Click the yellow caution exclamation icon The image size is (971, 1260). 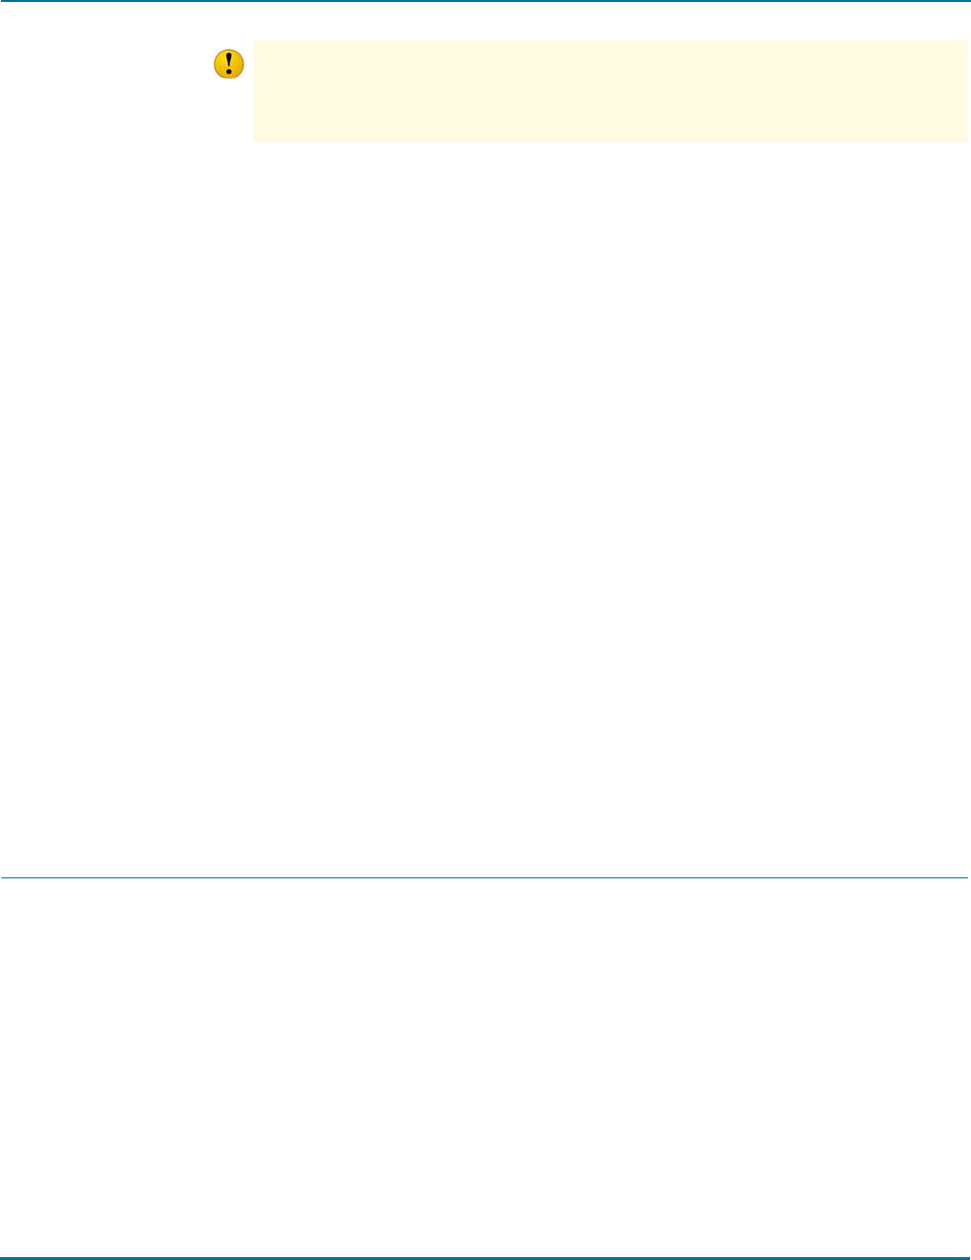[x=228, y=64]
